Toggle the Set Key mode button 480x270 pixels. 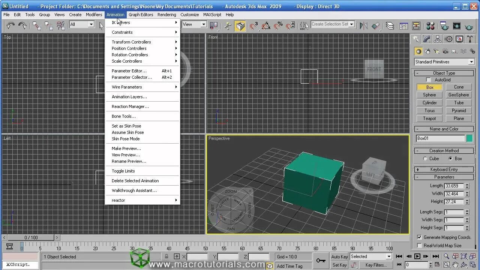pyautogui.click(x=339, y=265)
